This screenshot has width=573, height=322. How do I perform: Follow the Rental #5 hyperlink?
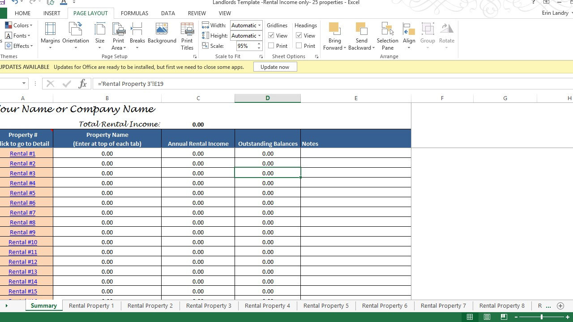(22, 193)
